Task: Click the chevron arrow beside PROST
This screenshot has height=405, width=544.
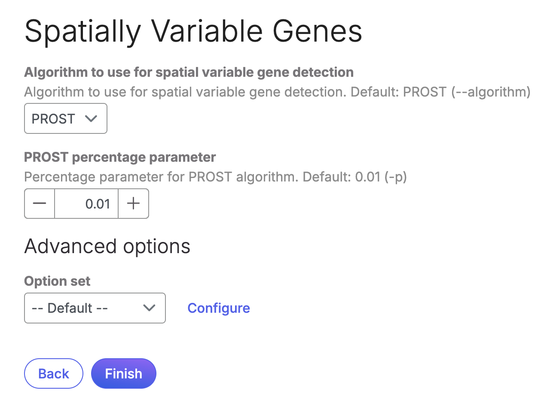Action: tap(91, 119)
